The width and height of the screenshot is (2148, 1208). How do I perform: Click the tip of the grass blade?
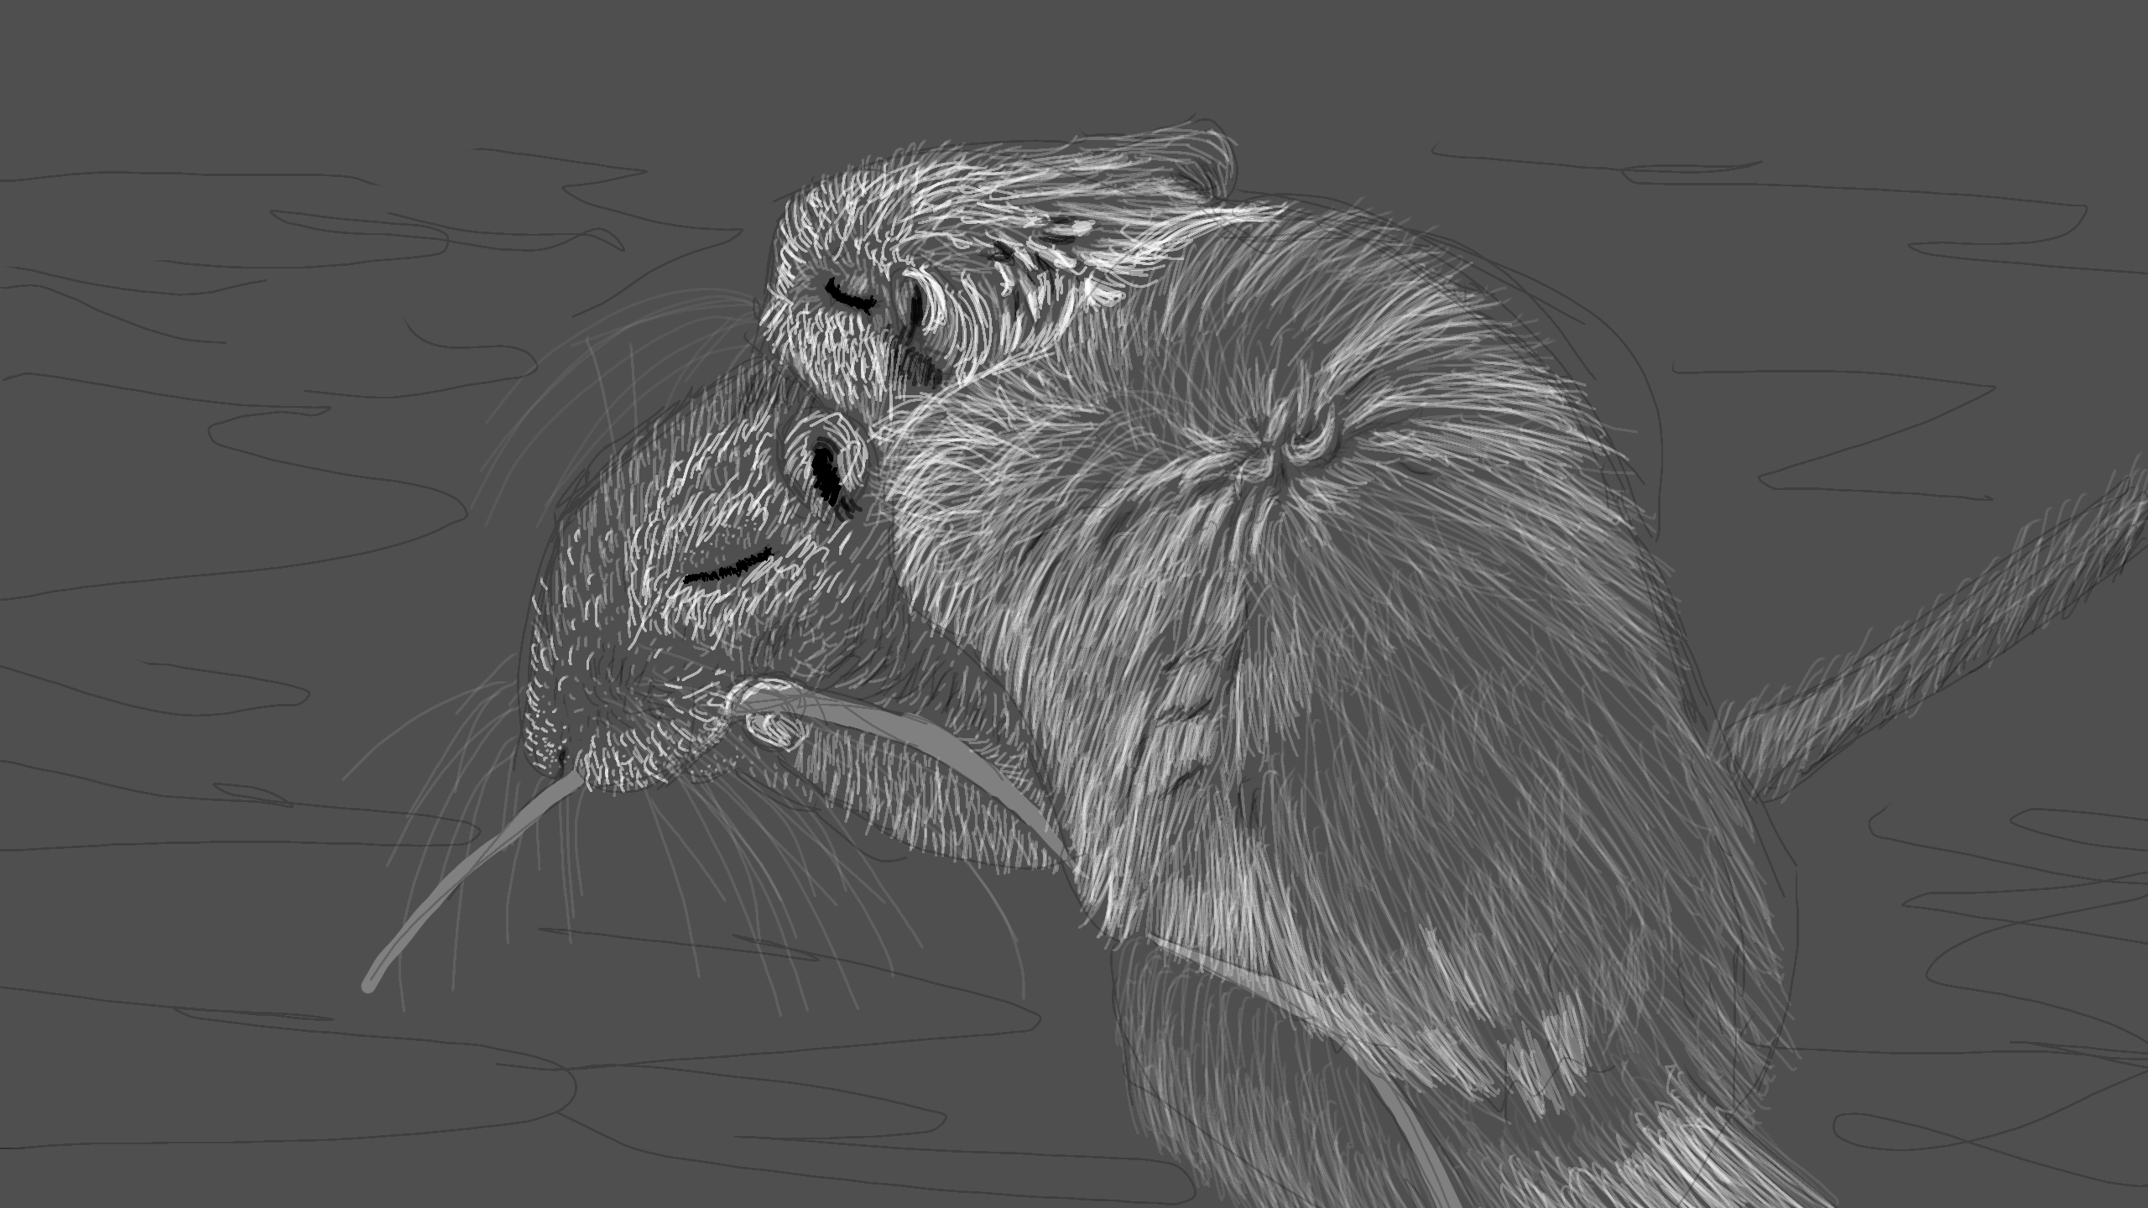[369, 985]
